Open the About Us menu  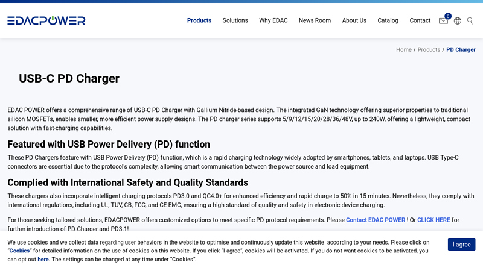coord(354,20)
